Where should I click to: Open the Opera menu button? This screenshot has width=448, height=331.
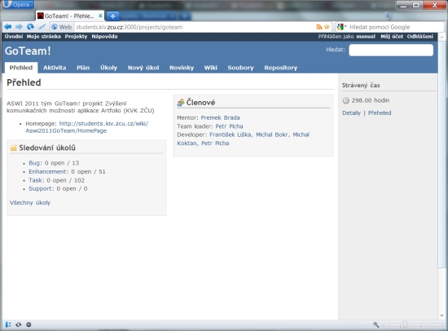pyautogui.click(x=18, y=5)
